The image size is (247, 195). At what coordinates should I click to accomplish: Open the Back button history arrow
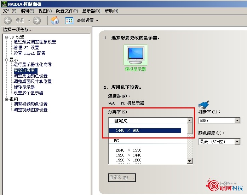29,20
